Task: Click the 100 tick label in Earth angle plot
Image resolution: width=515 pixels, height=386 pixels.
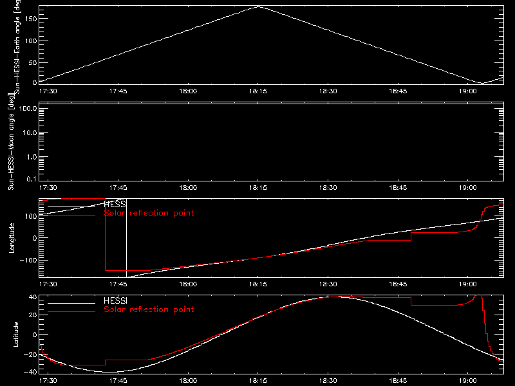Action: click(x=30, y=41)
